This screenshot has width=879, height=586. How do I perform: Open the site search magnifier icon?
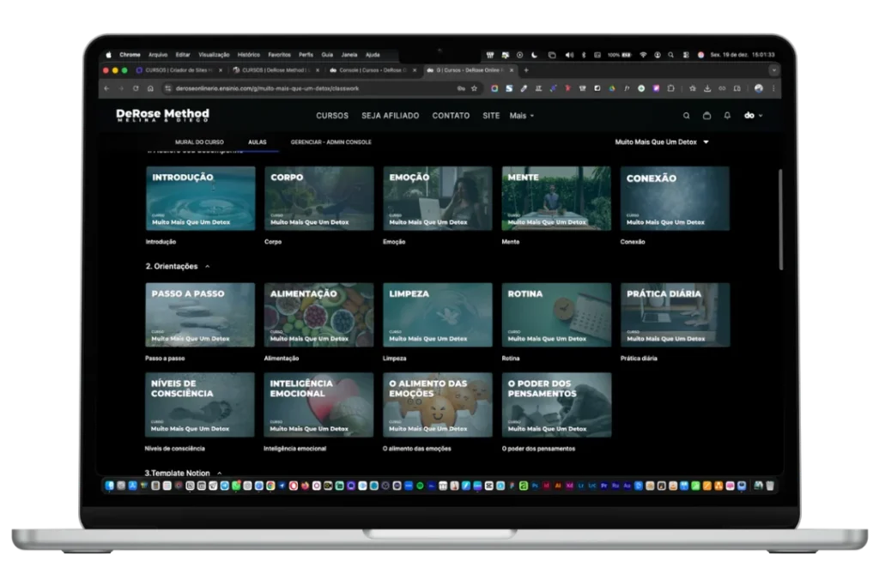click(x=686, y=116)
